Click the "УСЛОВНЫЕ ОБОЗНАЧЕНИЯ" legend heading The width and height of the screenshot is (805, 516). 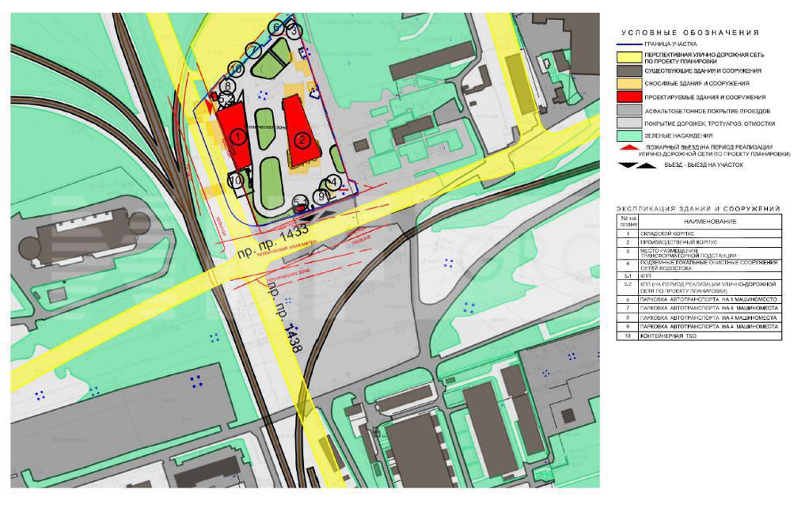[x=690, y=32]
